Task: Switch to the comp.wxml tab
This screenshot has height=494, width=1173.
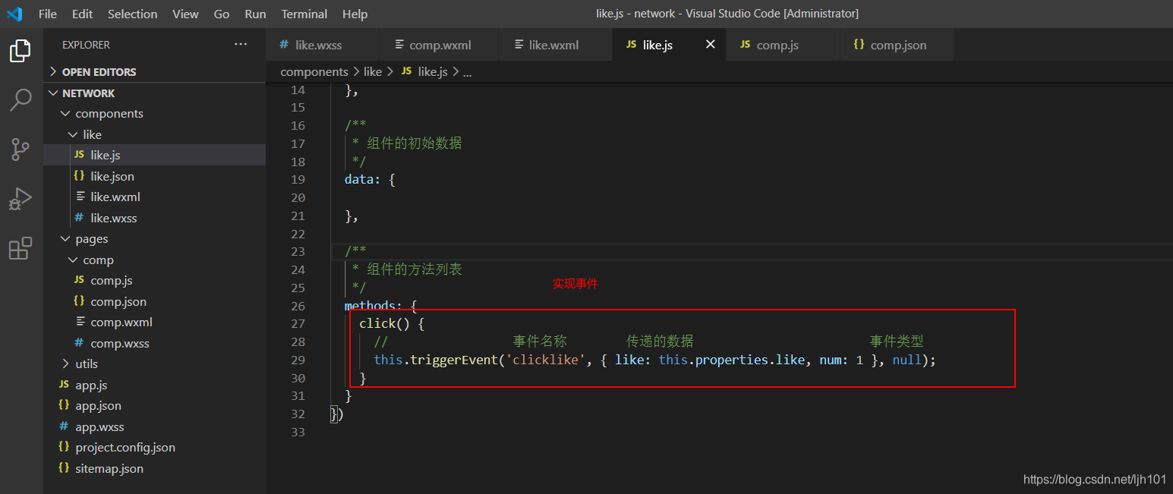Action: click(439, 45)
